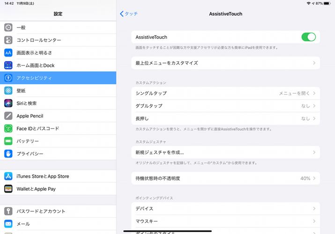Open デバイス row chevron

point(314,209)
